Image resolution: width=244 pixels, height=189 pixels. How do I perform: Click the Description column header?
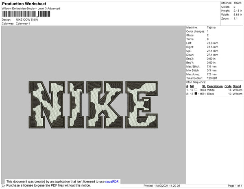pyautogui.click(x=214, y=86)
